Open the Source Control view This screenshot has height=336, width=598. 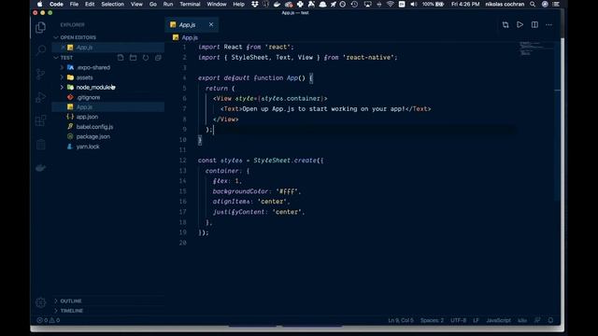tap(40, 74)
